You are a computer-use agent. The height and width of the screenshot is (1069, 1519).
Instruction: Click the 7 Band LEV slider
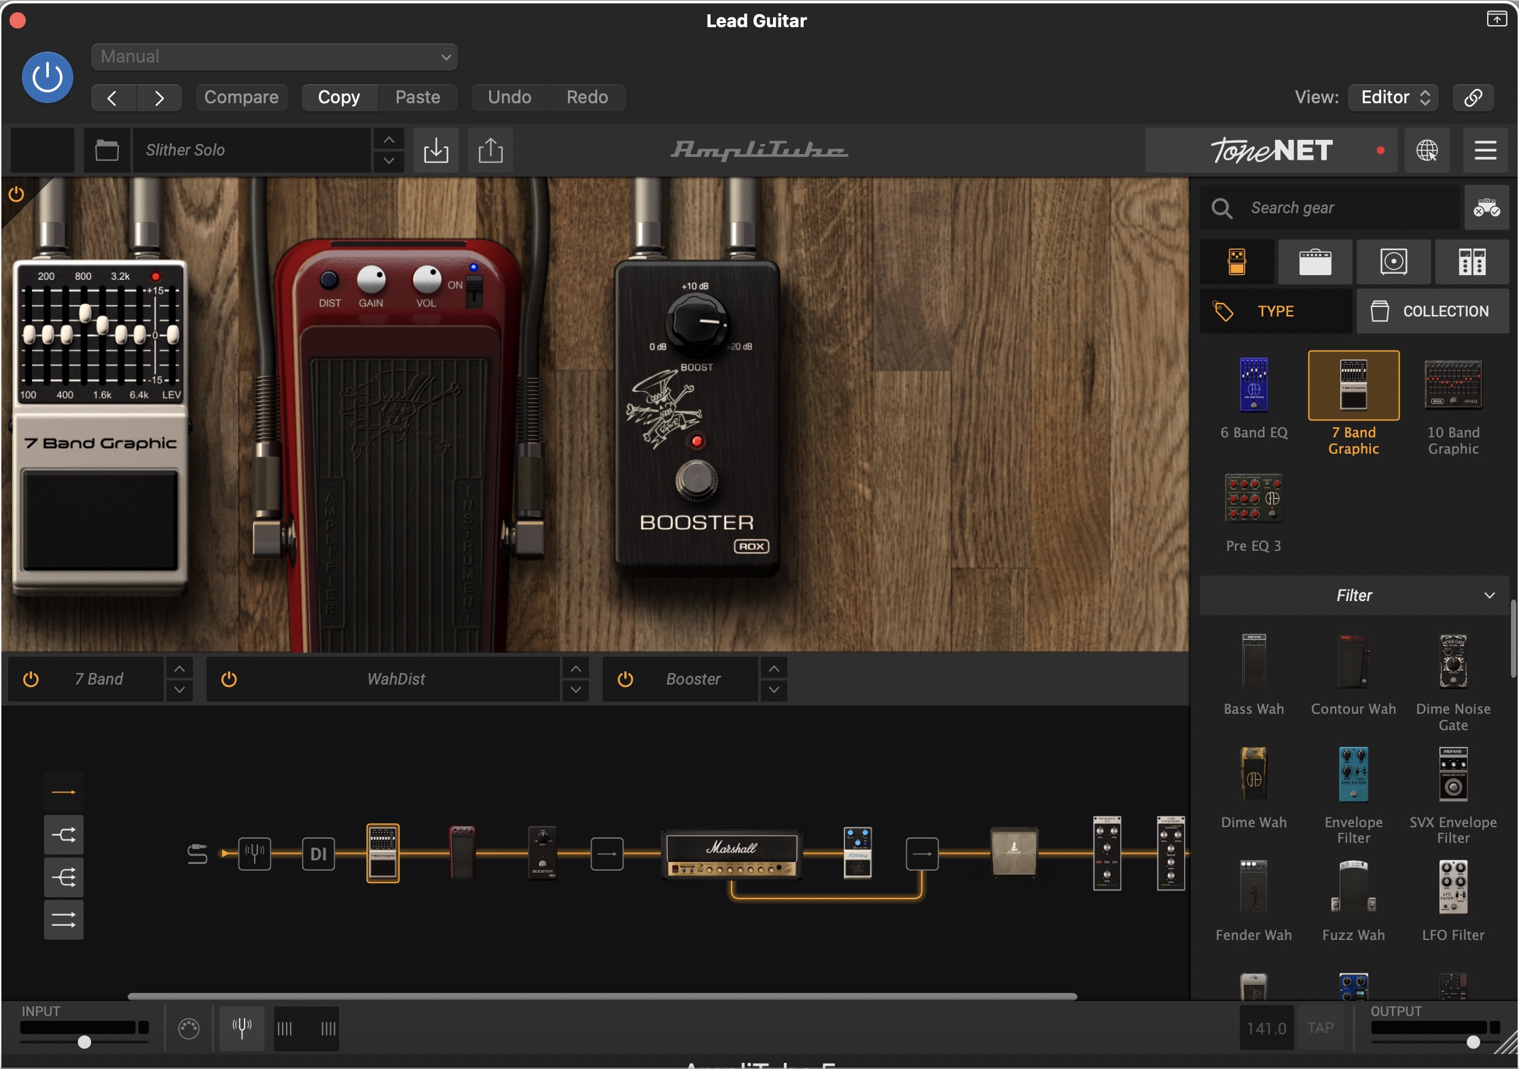173,334
